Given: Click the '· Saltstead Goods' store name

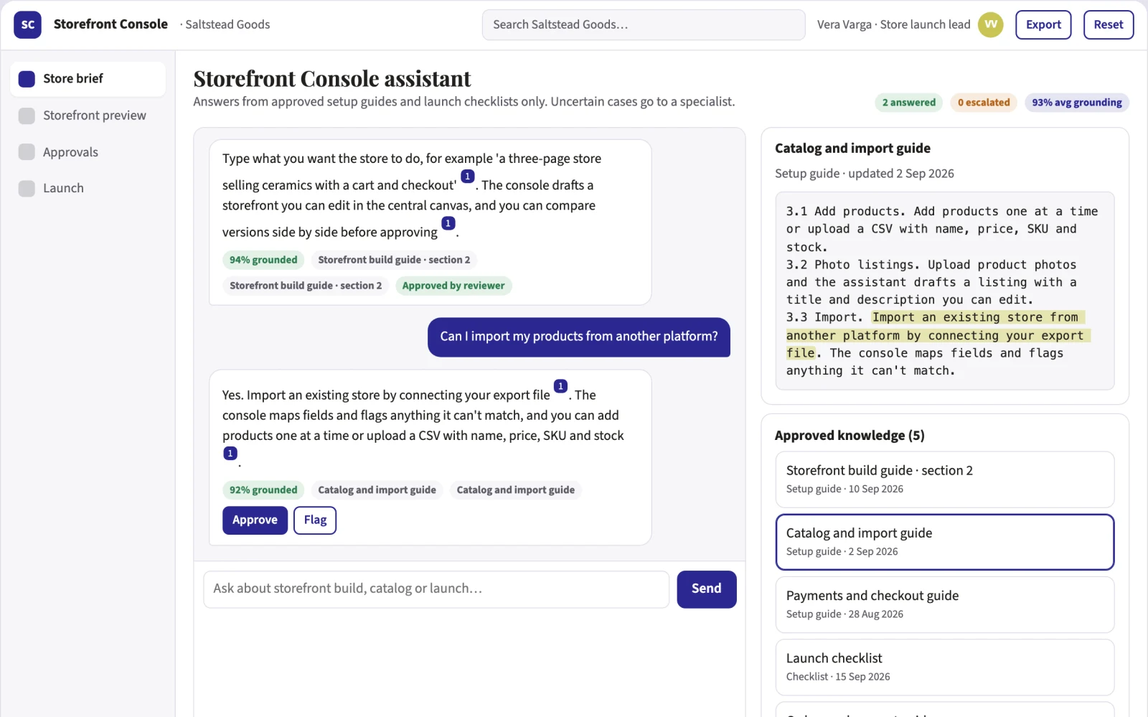Looking at the screenshot, I should click(225, 24).
